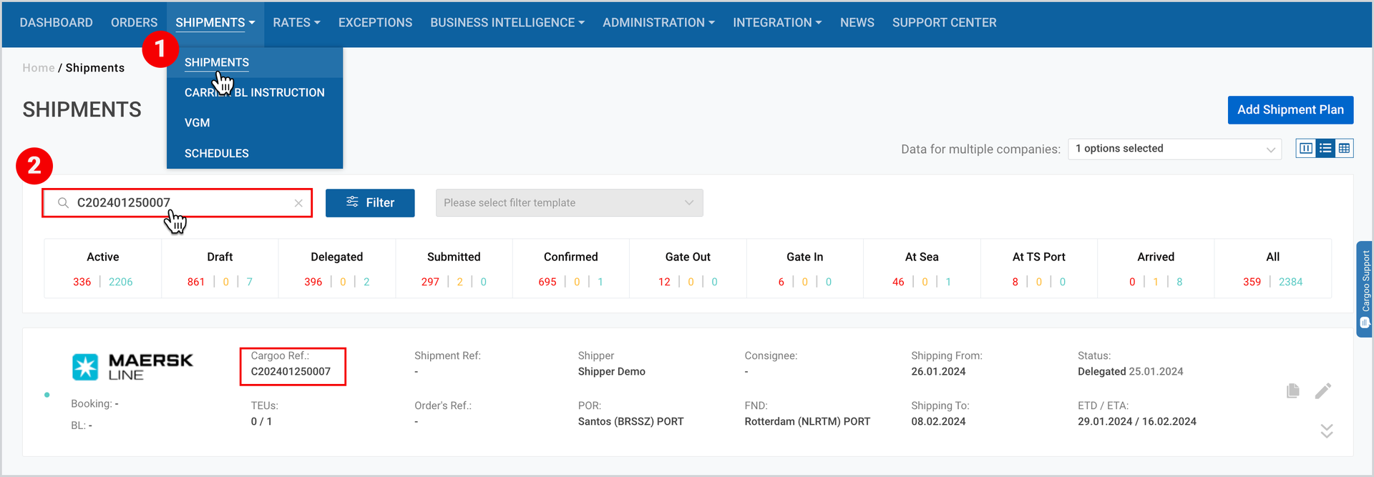The width and height of the screenshot is (1374, 477).
Task: Click the Maersk Line carrier logo
Action: (x=132, y=367)
